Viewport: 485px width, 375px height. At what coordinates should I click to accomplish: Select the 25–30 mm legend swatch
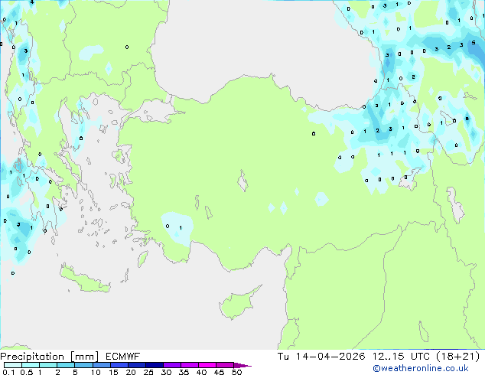pos(154,365)
